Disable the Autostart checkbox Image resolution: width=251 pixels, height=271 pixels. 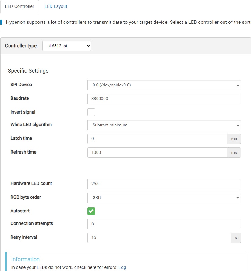pos(91,211)
